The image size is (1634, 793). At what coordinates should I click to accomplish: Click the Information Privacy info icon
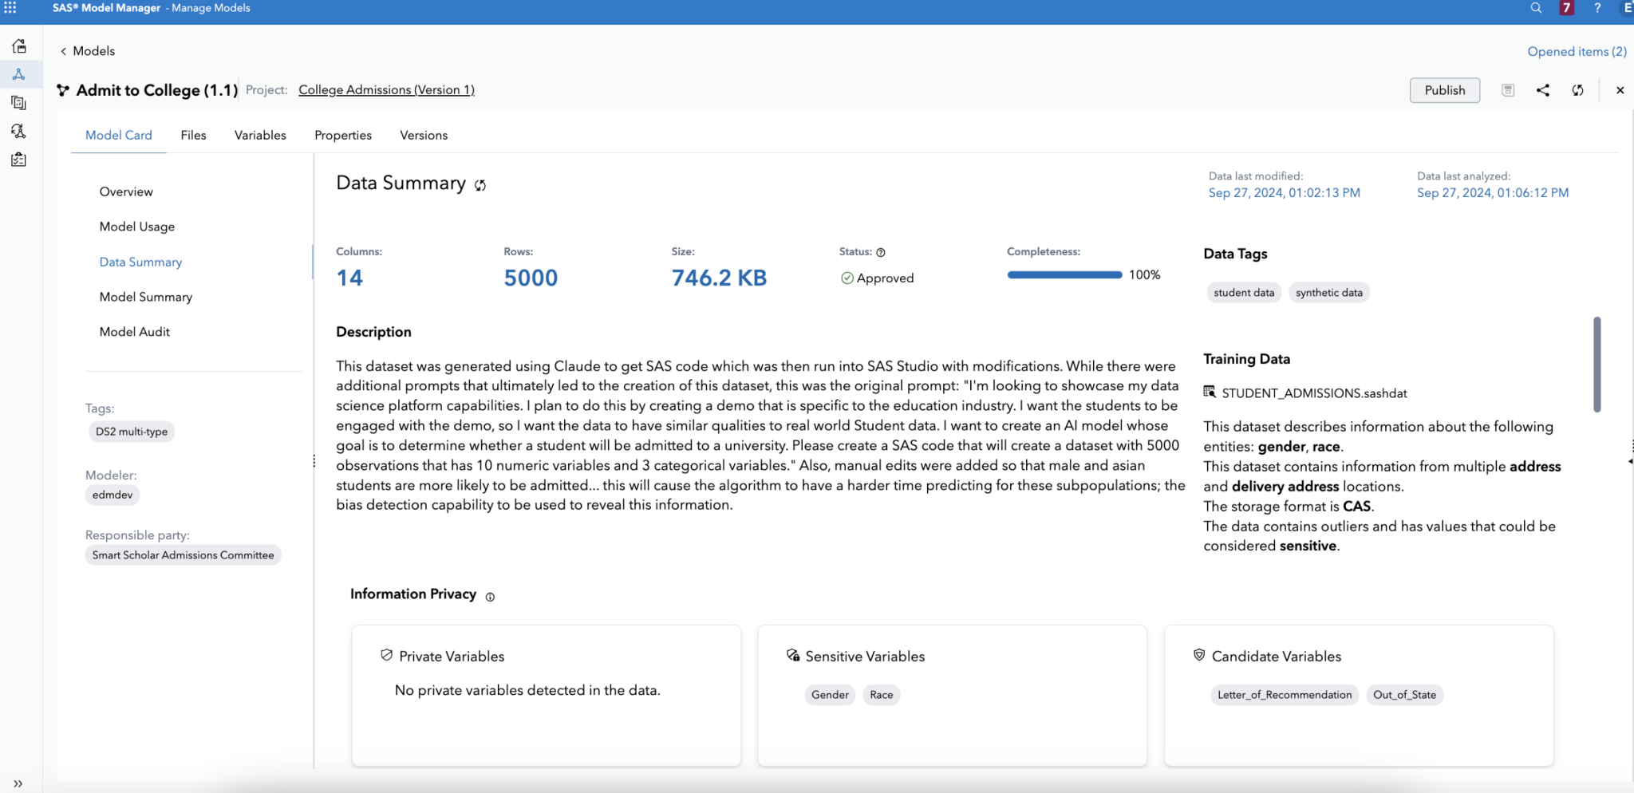[x=490, y=597]
